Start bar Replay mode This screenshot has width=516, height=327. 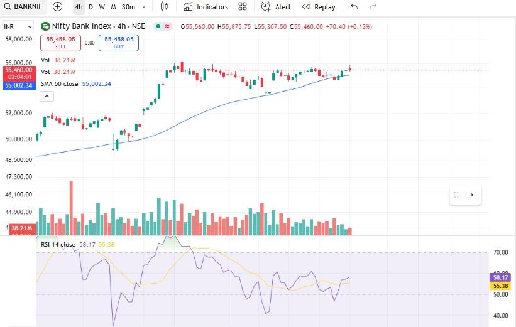pyautogui.click(x=319, y=6)
